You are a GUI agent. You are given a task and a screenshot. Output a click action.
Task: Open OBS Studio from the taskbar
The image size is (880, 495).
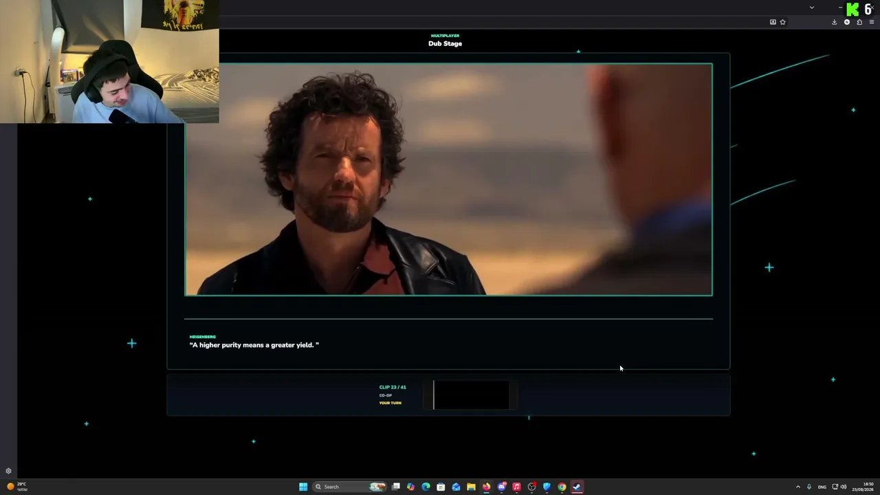tap(531, 487)
